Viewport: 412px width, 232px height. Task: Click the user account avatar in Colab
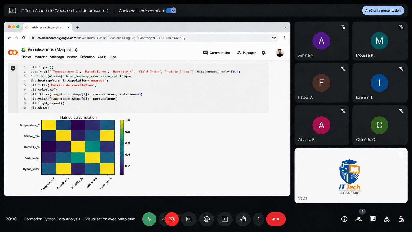click(x=280, y=53)
